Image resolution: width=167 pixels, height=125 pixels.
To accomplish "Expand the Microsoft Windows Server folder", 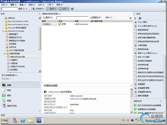I will 3,25.
